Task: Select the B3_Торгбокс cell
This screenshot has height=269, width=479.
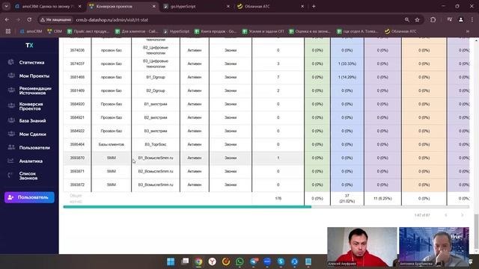Action: 156,144
